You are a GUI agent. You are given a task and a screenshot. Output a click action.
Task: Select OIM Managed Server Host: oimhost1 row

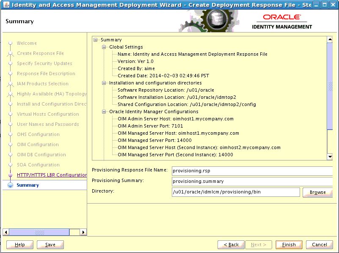click(178, 133)
